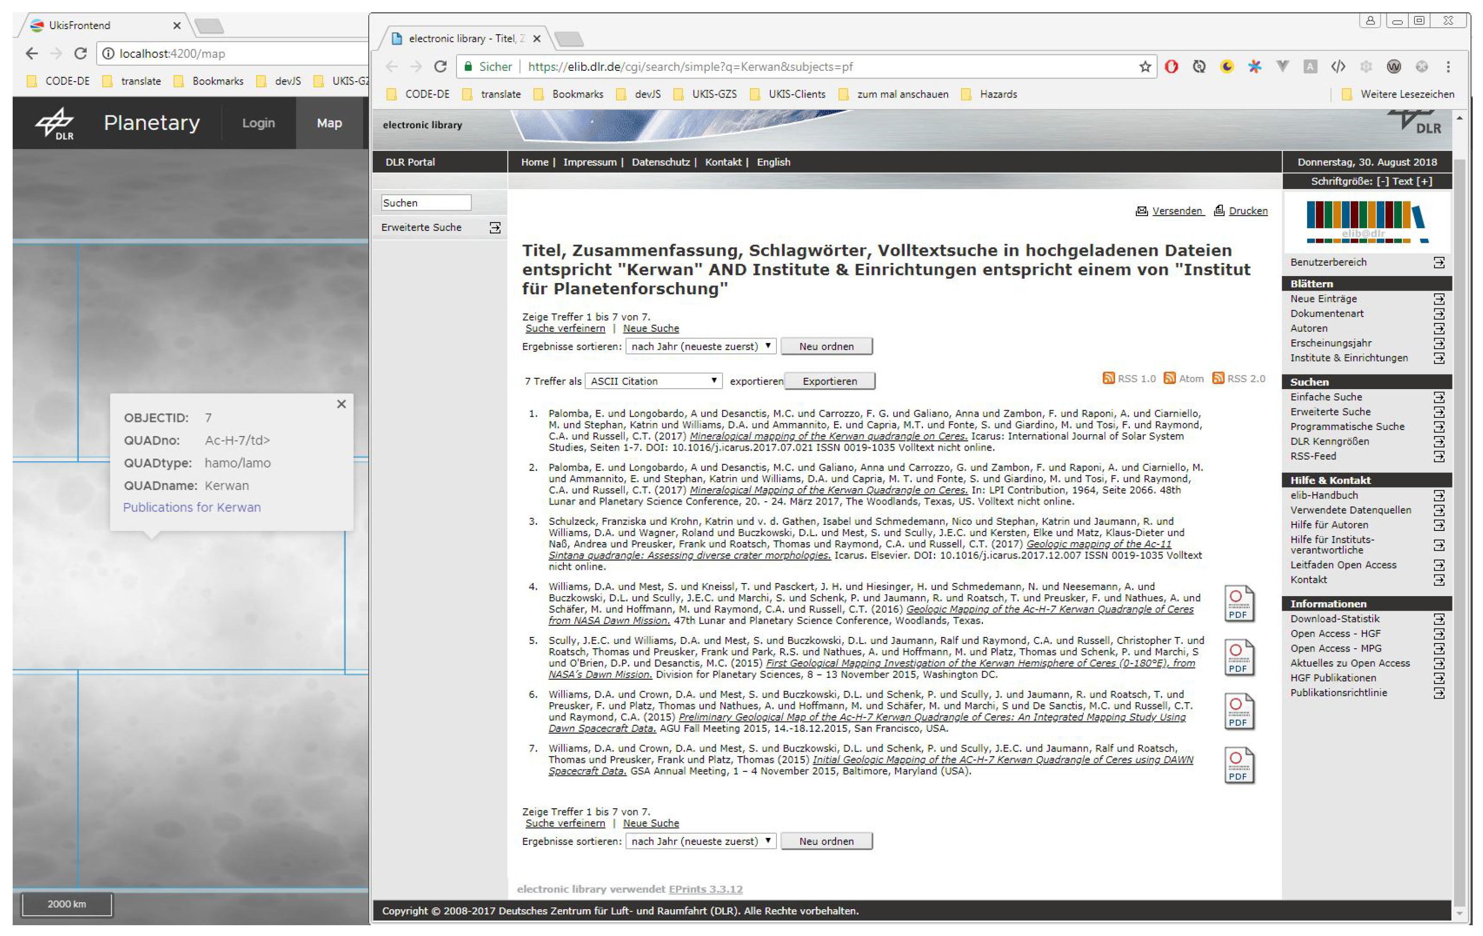Viewport: 1483px width, 936px height.
Task: Open PDF icon for search result 7
Action: (x=1239, y=765)
